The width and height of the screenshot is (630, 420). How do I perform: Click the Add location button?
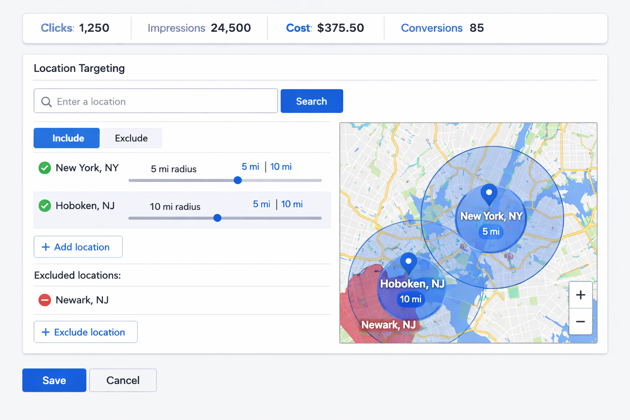pyautogui.click(x=78, y=247)
